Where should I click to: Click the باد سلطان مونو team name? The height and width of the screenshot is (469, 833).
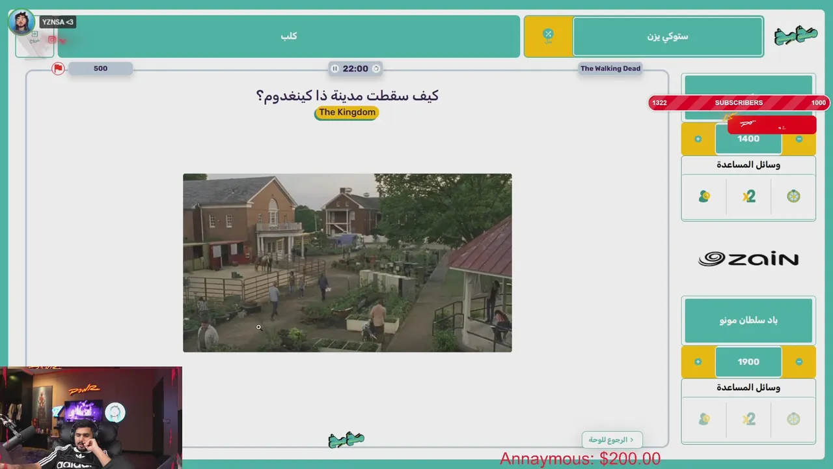pos(748,320)
